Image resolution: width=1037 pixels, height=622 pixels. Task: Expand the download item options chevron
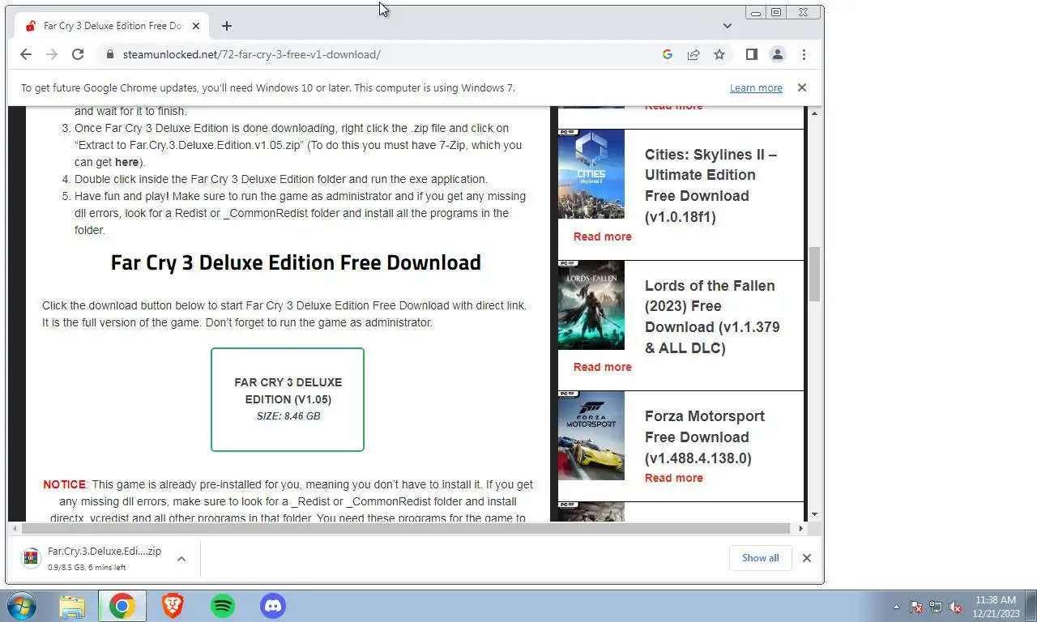(x=181, y=558)
